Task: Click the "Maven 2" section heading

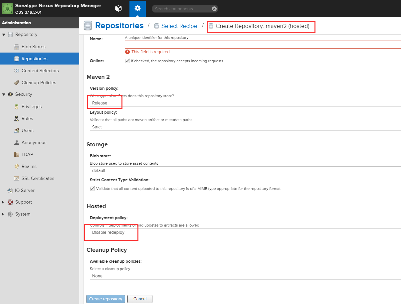Action: pyautogui.click(x=98, y=77)
